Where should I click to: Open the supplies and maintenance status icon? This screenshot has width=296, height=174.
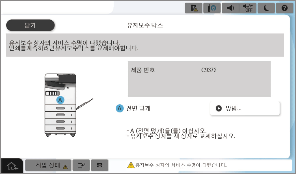[212, 8]
